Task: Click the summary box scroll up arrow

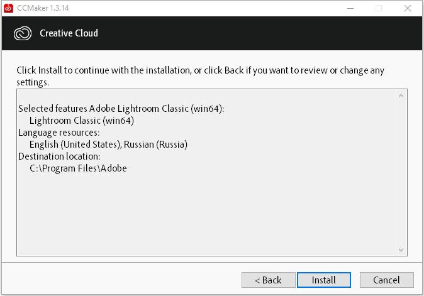Action: [401, 96]
